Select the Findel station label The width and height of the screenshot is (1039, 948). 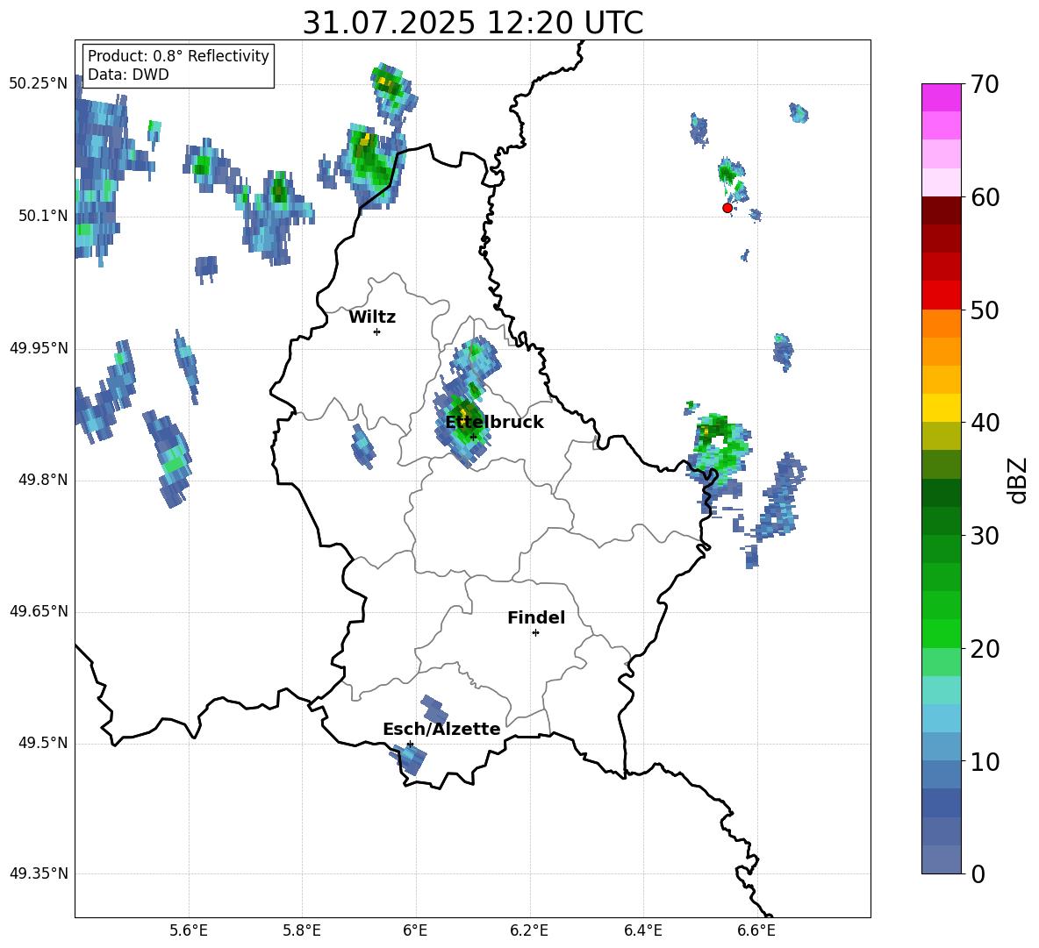click(536, 617)
